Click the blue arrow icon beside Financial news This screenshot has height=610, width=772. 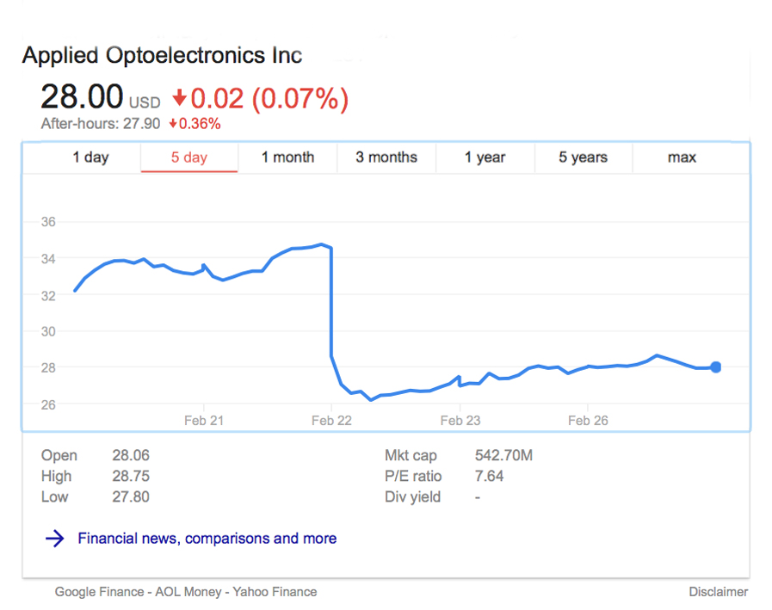point(54,539)
